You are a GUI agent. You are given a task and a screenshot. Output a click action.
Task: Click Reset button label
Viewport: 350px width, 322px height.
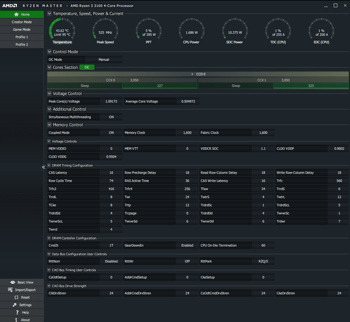[25, 297]
